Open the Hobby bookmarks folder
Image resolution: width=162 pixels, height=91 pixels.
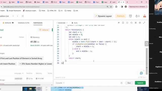point(68,11)
